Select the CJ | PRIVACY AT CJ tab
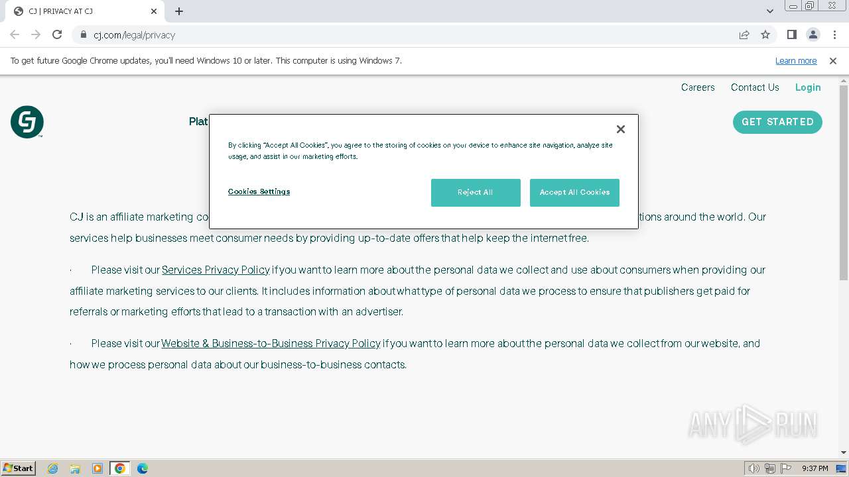This screenshot has height=477, width=849. (x=86, y=11)
